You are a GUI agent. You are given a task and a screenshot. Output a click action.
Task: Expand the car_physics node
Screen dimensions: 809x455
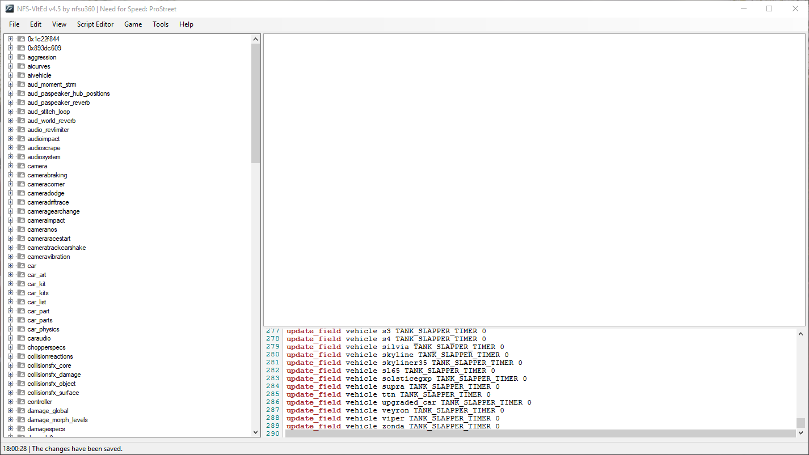(x=10, y=329)
